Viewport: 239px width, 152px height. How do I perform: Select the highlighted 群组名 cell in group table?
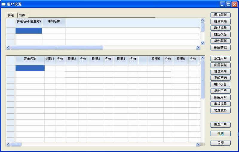(29, 31)
